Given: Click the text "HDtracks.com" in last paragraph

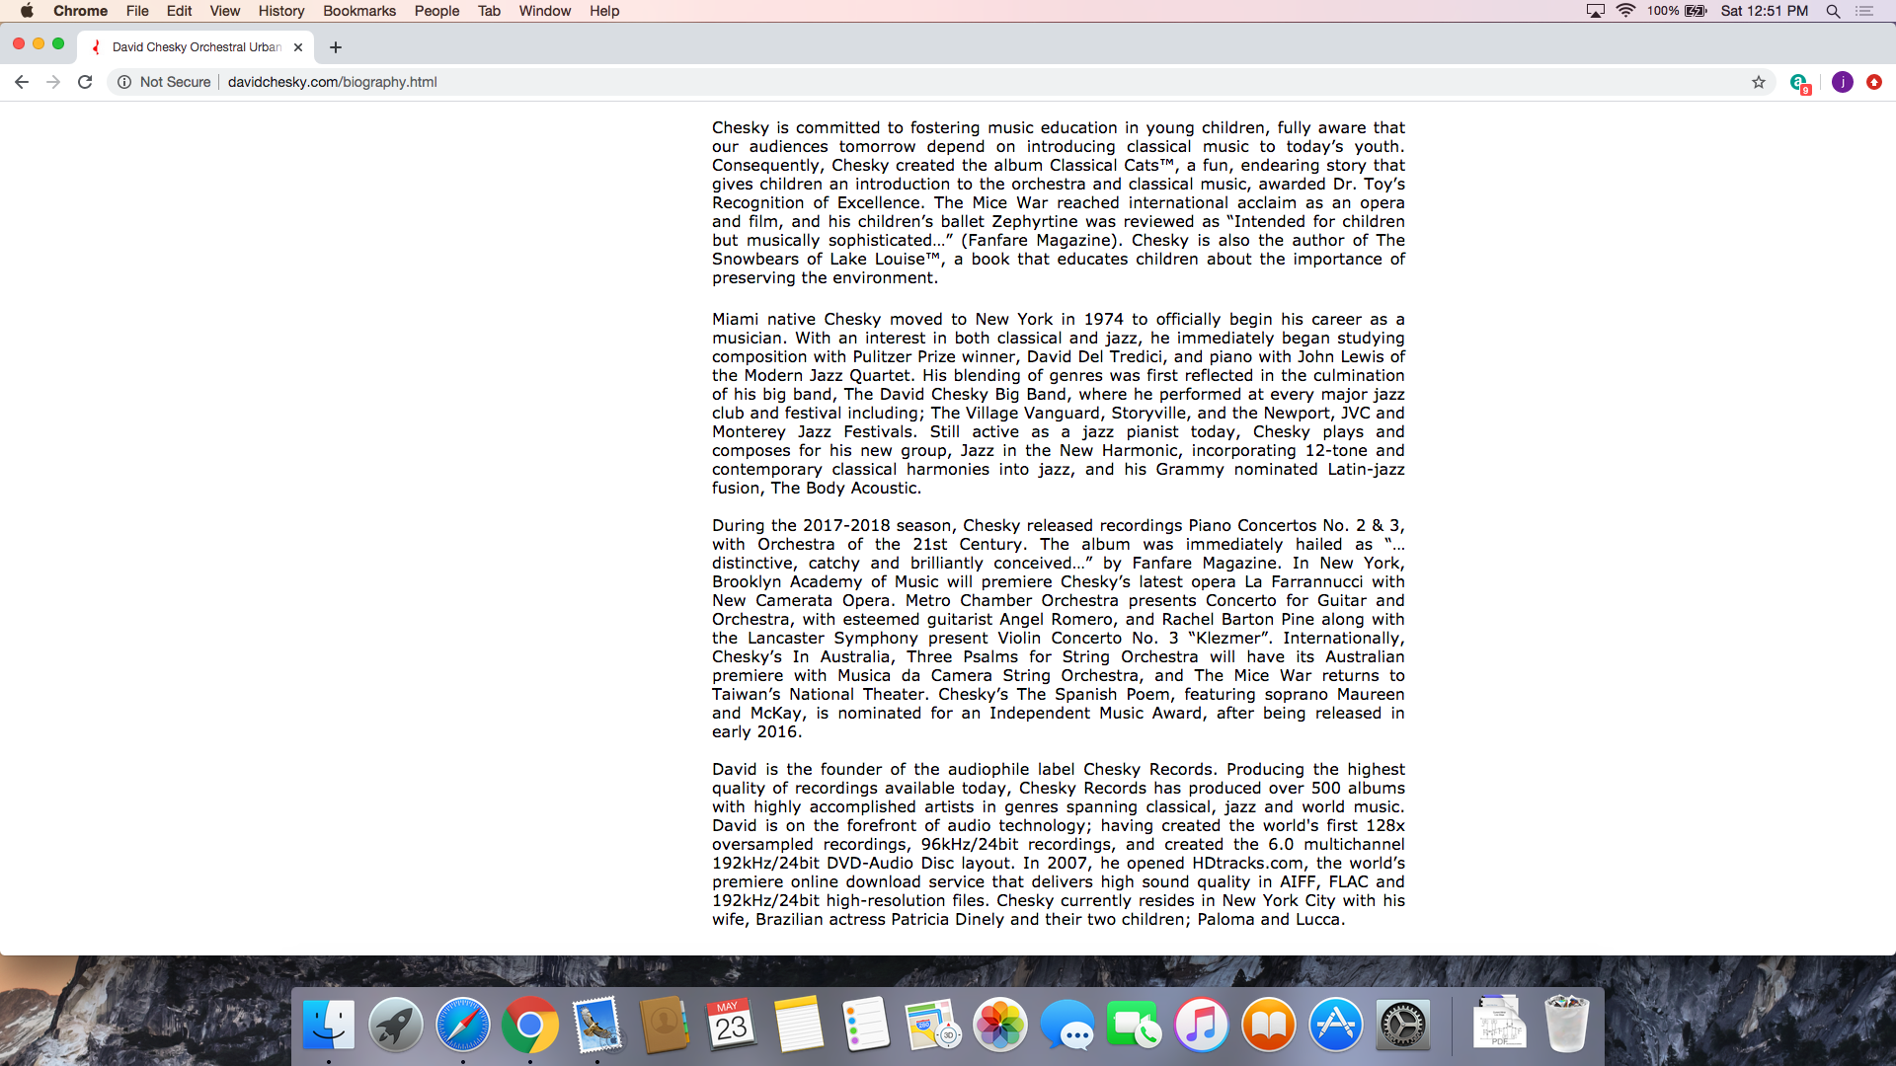Looking at the screenshot, I should [1247, 864].
